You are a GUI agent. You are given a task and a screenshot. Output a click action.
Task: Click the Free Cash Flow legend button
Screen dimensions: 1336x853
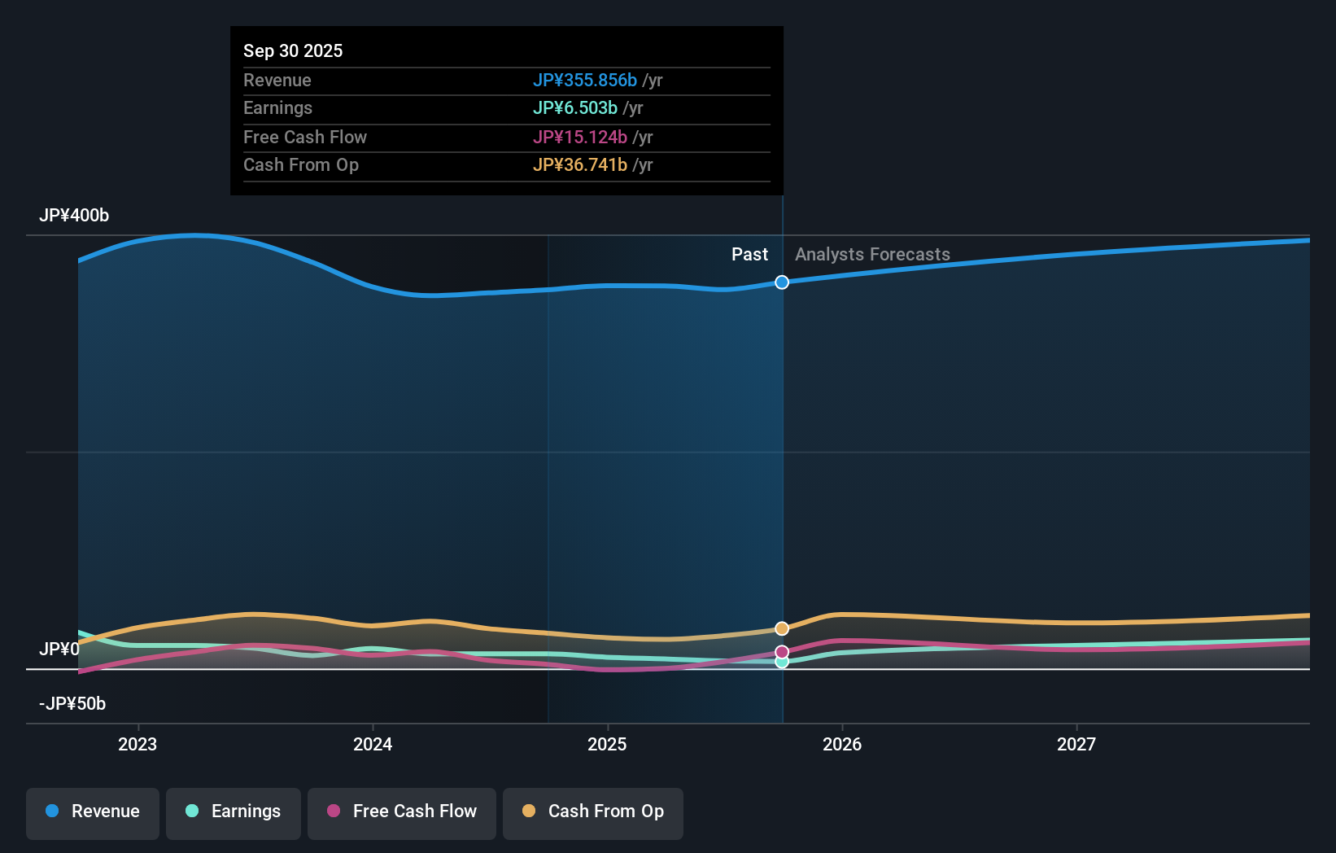pyautogui.click(x=401, y=811)
